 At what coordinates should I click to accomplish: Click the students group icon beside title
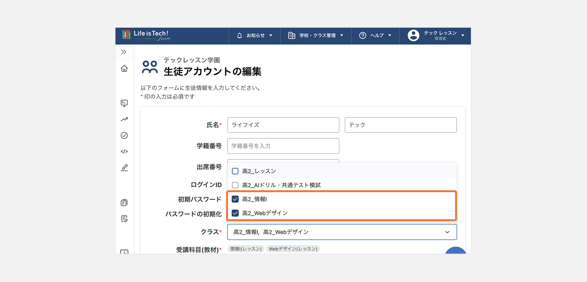coord(150,67)
